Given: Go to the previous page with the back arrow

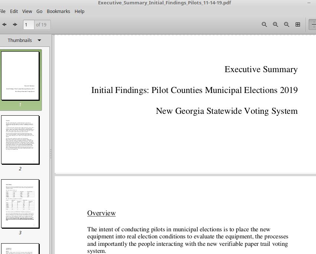Looking at the screenshot, I should click(4, 25).
